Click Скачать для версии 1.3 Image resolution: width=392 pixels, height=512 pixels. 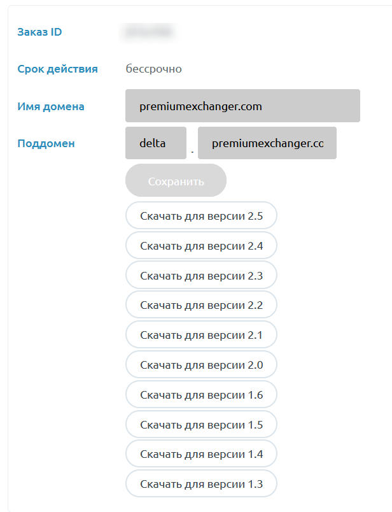201,483
